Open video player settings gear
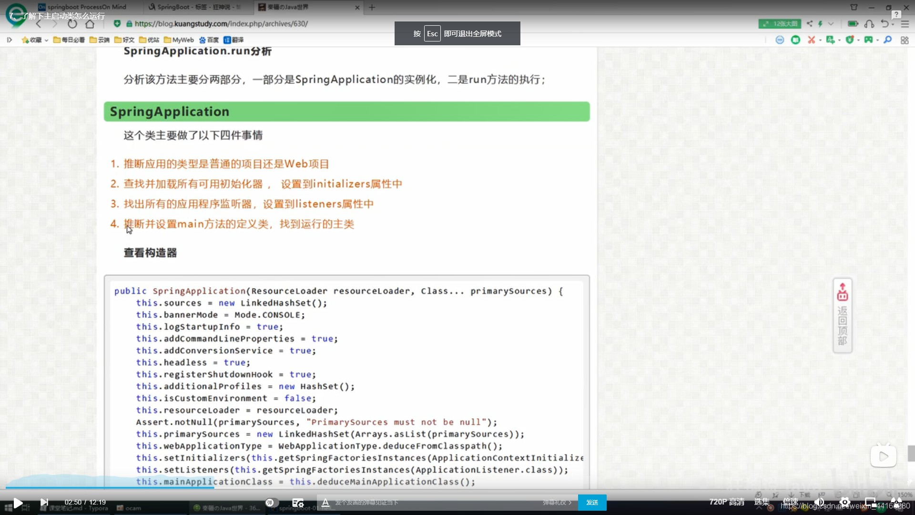The height and width of the screenshot is (515, 915). coord(845,502)
